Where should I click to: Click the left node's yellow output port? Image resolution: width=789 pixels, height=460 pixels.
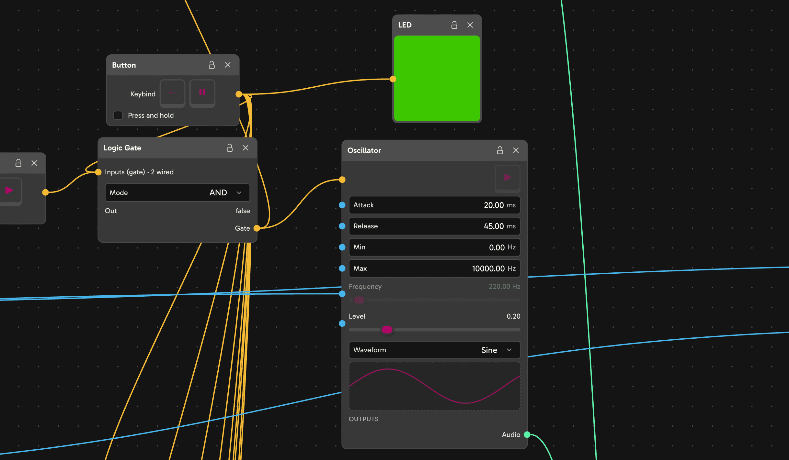pyautogui.click(x=46, y=192)
